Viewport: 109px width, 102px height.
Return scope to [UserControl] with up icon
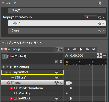click(x=4, y=56)
